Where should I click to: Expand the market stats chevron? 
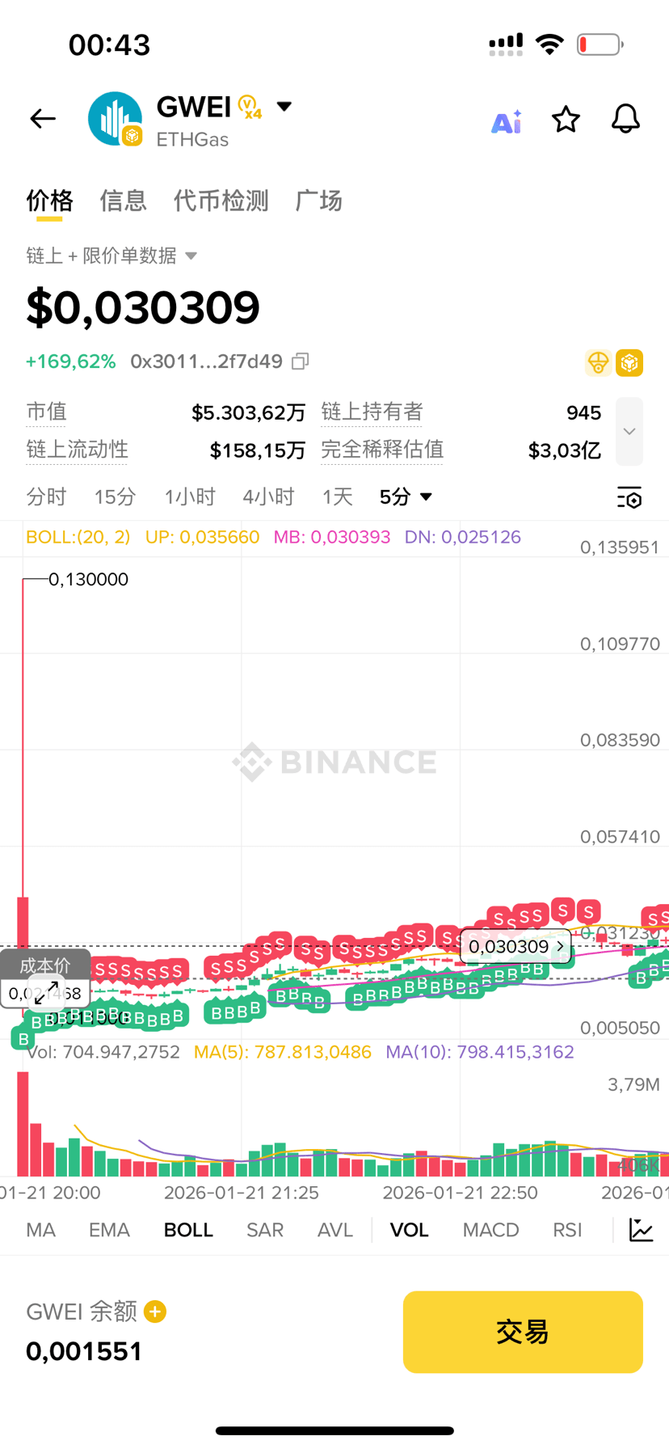629,431
